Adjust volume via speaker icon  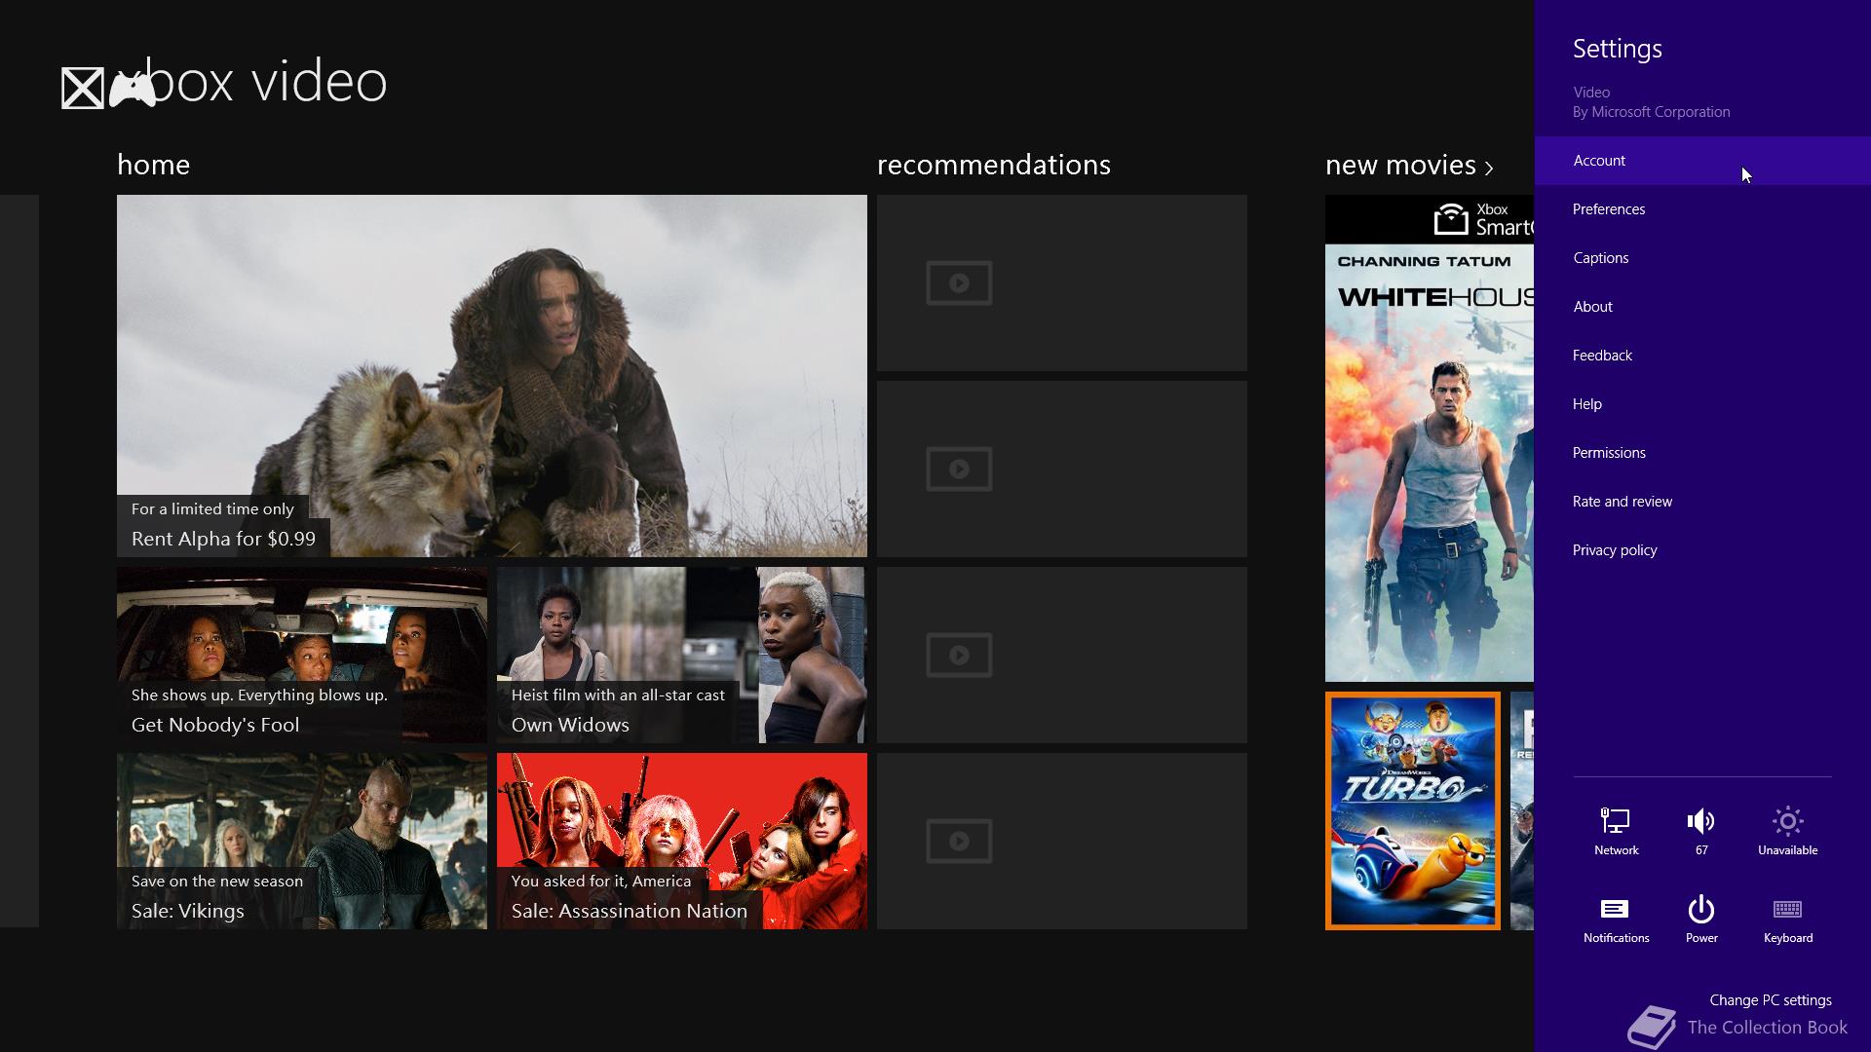pyautogui.click(x=1700, y=821)
